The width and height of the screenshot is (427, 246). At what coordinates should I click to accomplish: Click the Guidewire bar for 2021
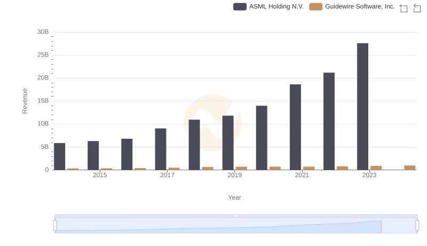(309, 168)
